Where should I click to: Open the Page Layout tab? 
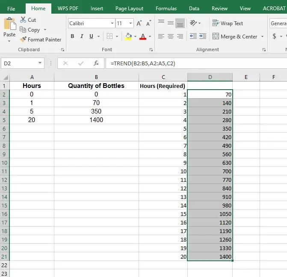[129, 8]
